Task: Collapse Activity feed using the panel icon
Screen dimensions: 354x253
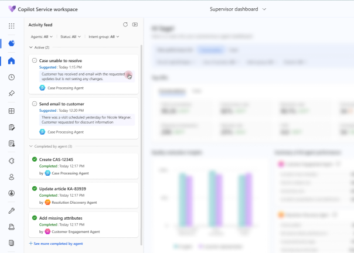Action: point(135,25)
